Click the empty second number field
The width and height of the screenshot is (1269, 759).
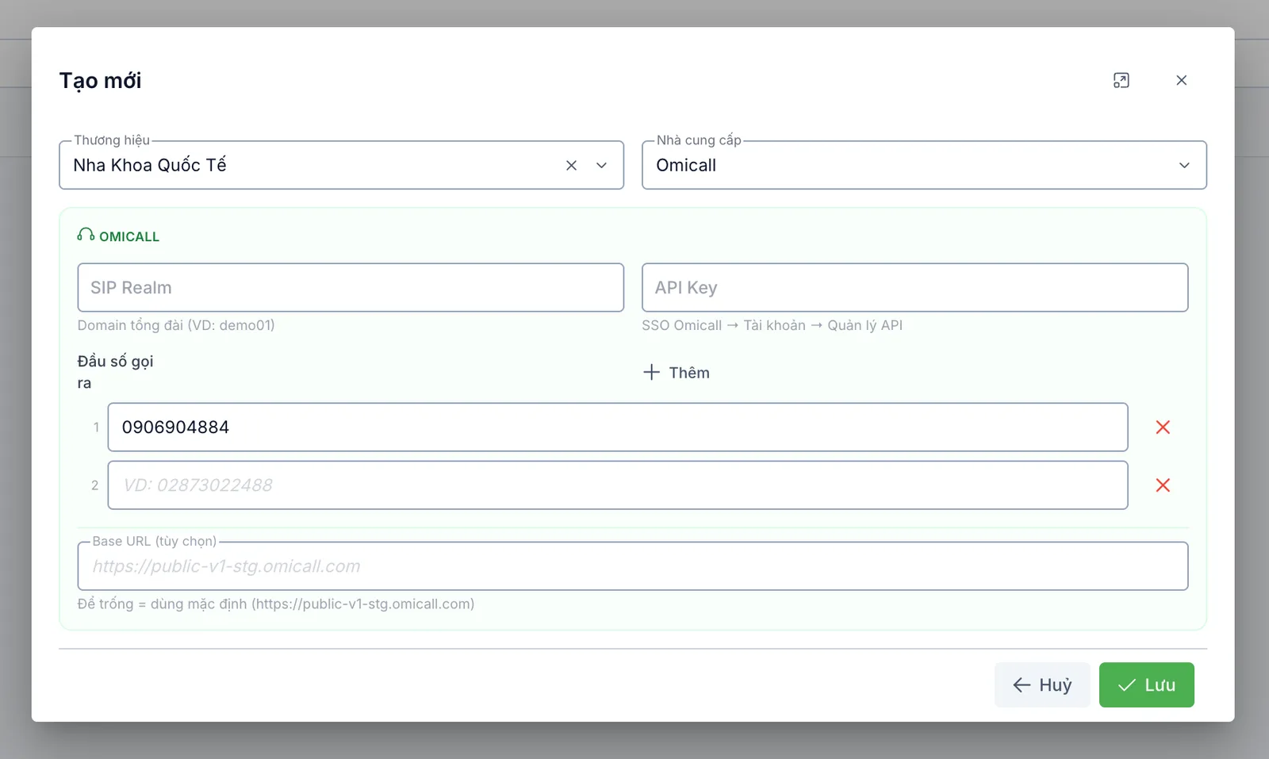(x=618, y=485)
